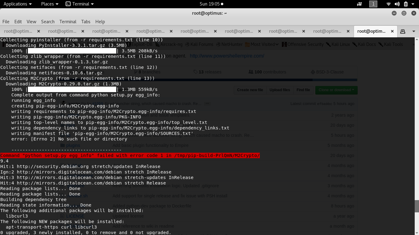The width and height of the screenshot is (419, 235).
Task: Click the volume speaker icon
Action: (x=397, y=4)
